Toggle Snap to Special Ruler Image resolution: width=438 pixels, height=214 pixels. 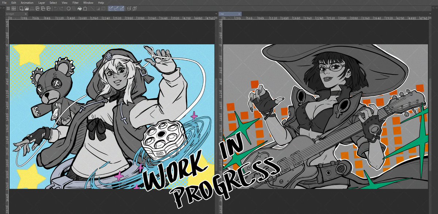coord(117,9)
